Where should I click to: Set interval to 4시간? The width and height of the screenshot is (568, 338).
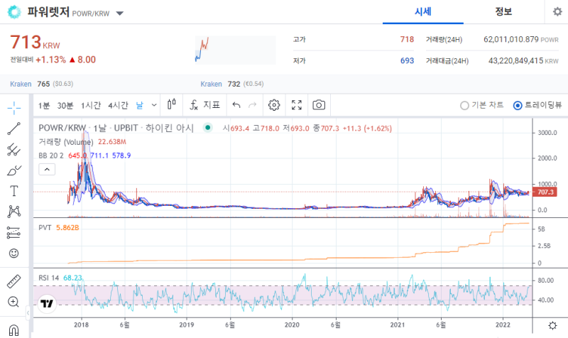click(x=118, y=105)
